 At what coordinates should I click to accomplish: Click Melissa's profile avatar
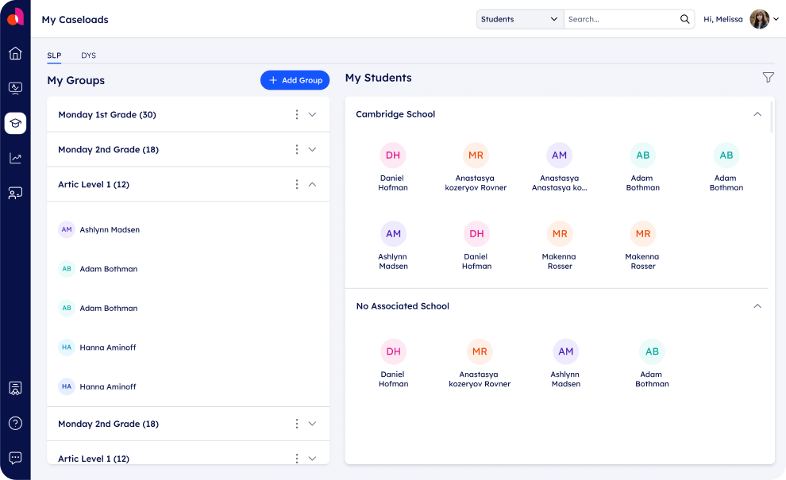click(760, 19)
